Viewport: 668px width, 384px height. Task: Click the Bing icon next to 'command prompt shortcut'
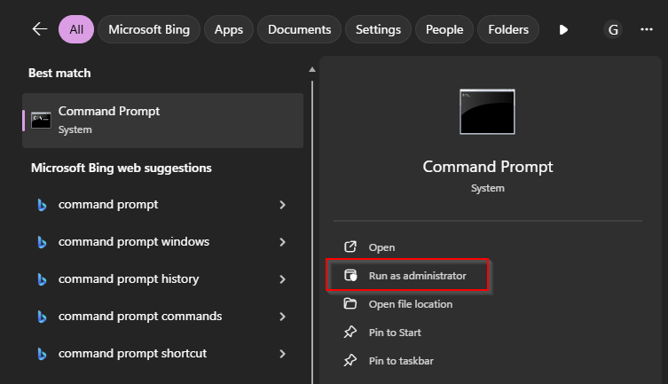coord(42,354)
